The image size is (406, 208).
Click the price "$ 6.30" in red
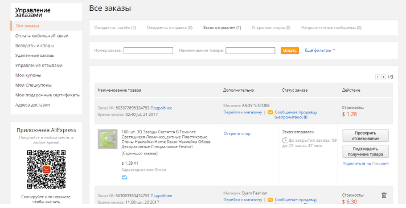pyautogui.click(x=349, y=202)
